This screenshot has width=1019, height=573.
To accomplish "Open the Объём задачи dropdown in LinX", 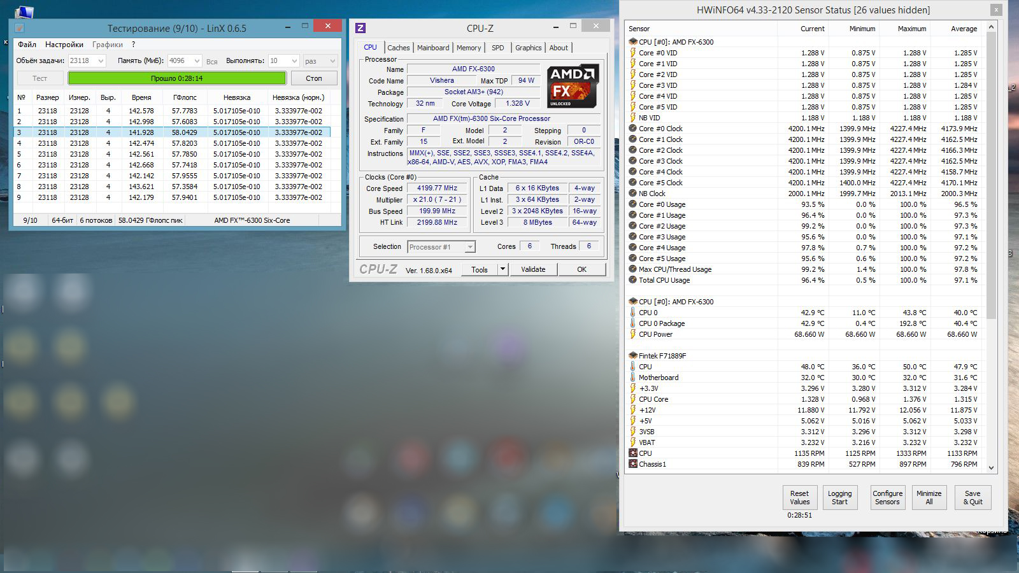I will (101, 61).
